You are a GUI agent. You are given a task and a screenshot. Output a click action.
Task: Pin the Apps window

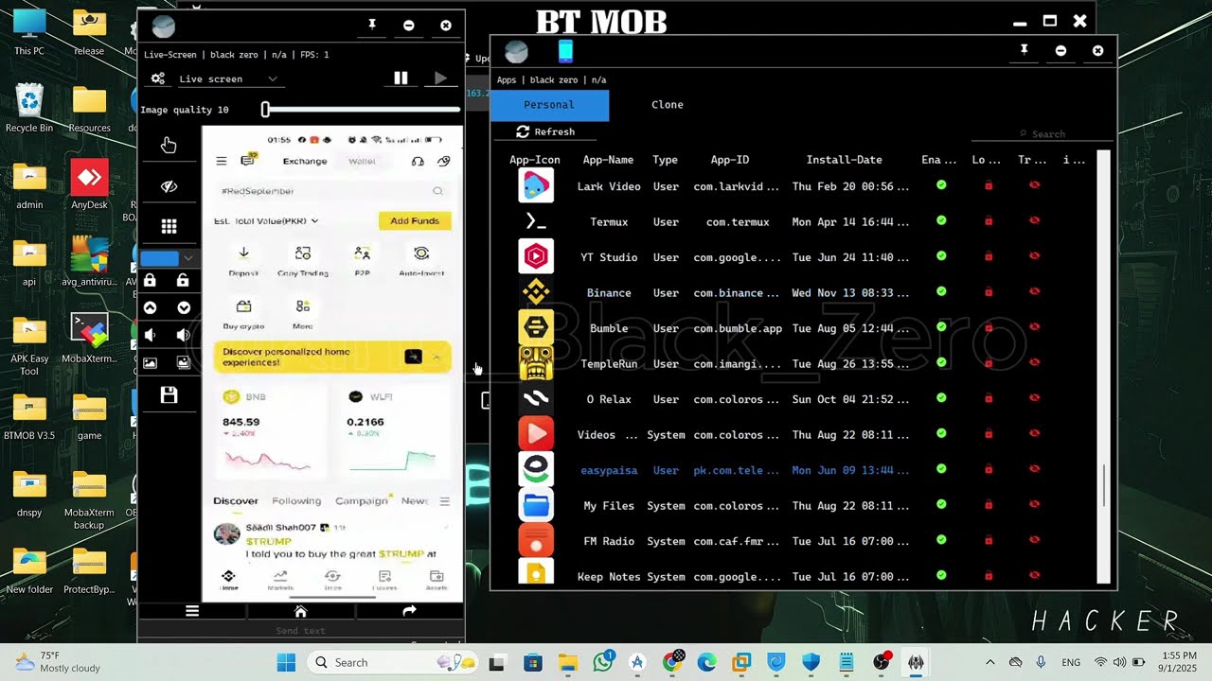coord(1024,50)
